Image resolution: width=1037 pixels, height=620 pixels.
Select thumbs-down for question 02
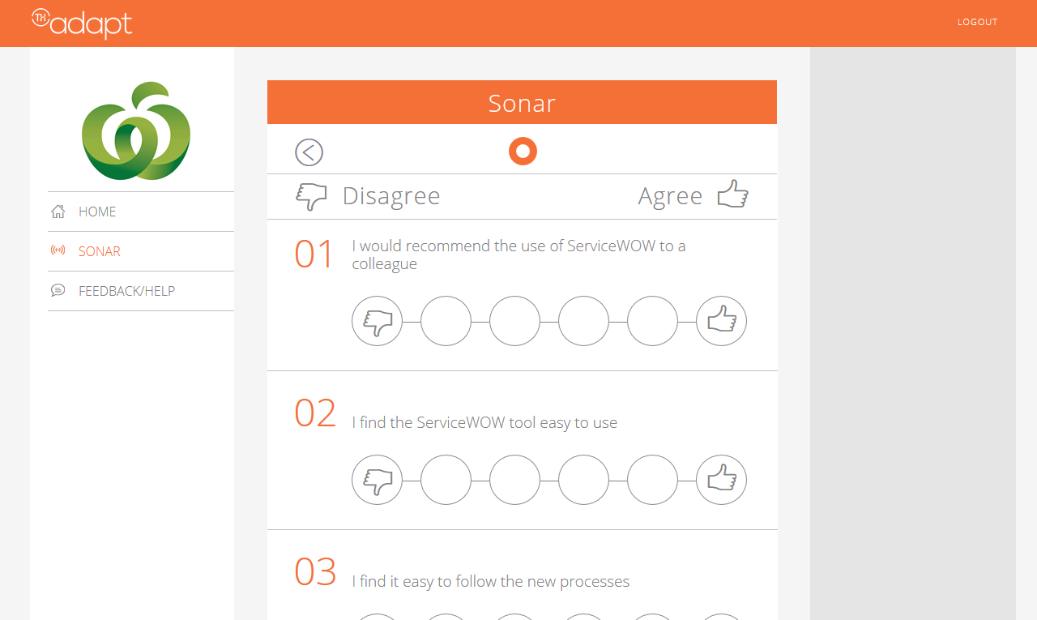[x=377, y=480]
